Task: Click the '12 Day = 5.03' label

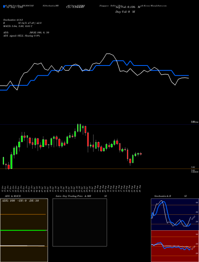Action: [14, 8]
